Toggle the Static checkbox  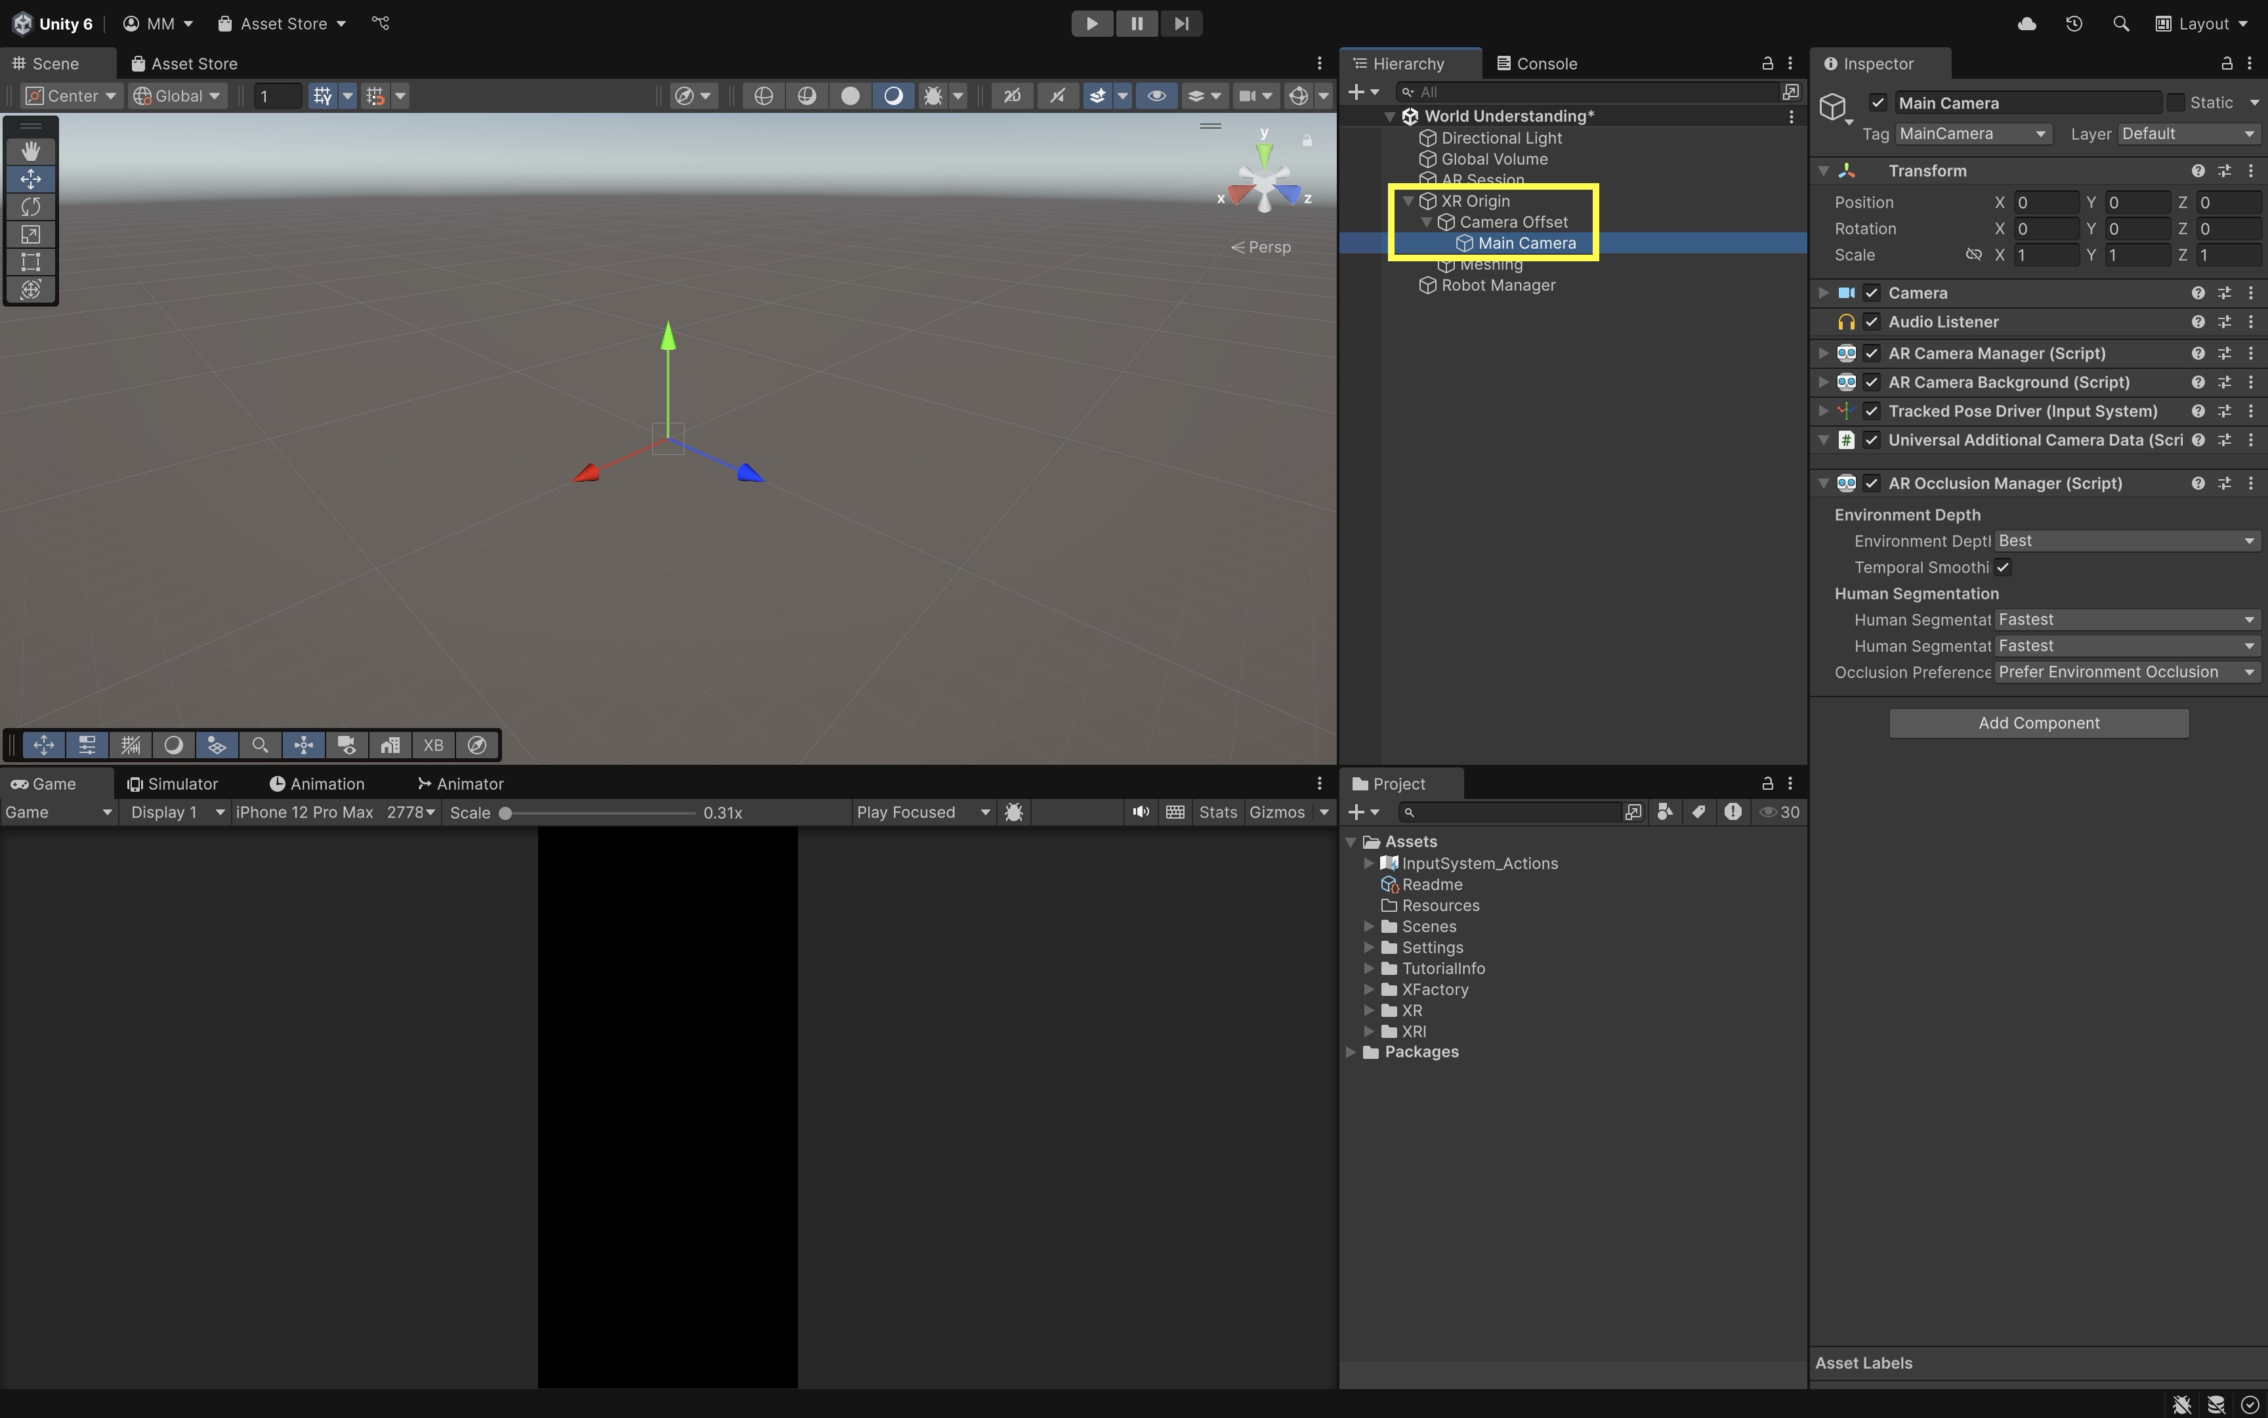click(2176, 103)
